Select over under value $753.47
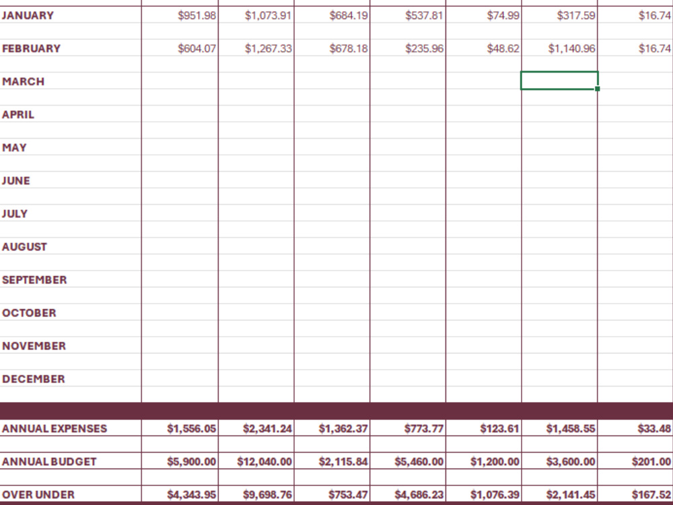673x505 pixels. coord(332,495)
